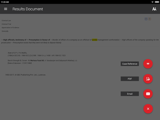Select the Email label
Image resolution: width=160 pixels, height=120 pixels.
(130, 94)
